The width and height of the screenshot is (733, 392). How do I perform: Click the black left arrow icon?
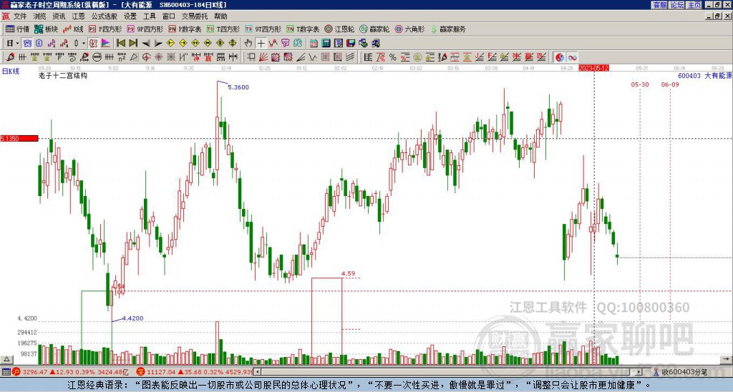(x=146, y=44)
